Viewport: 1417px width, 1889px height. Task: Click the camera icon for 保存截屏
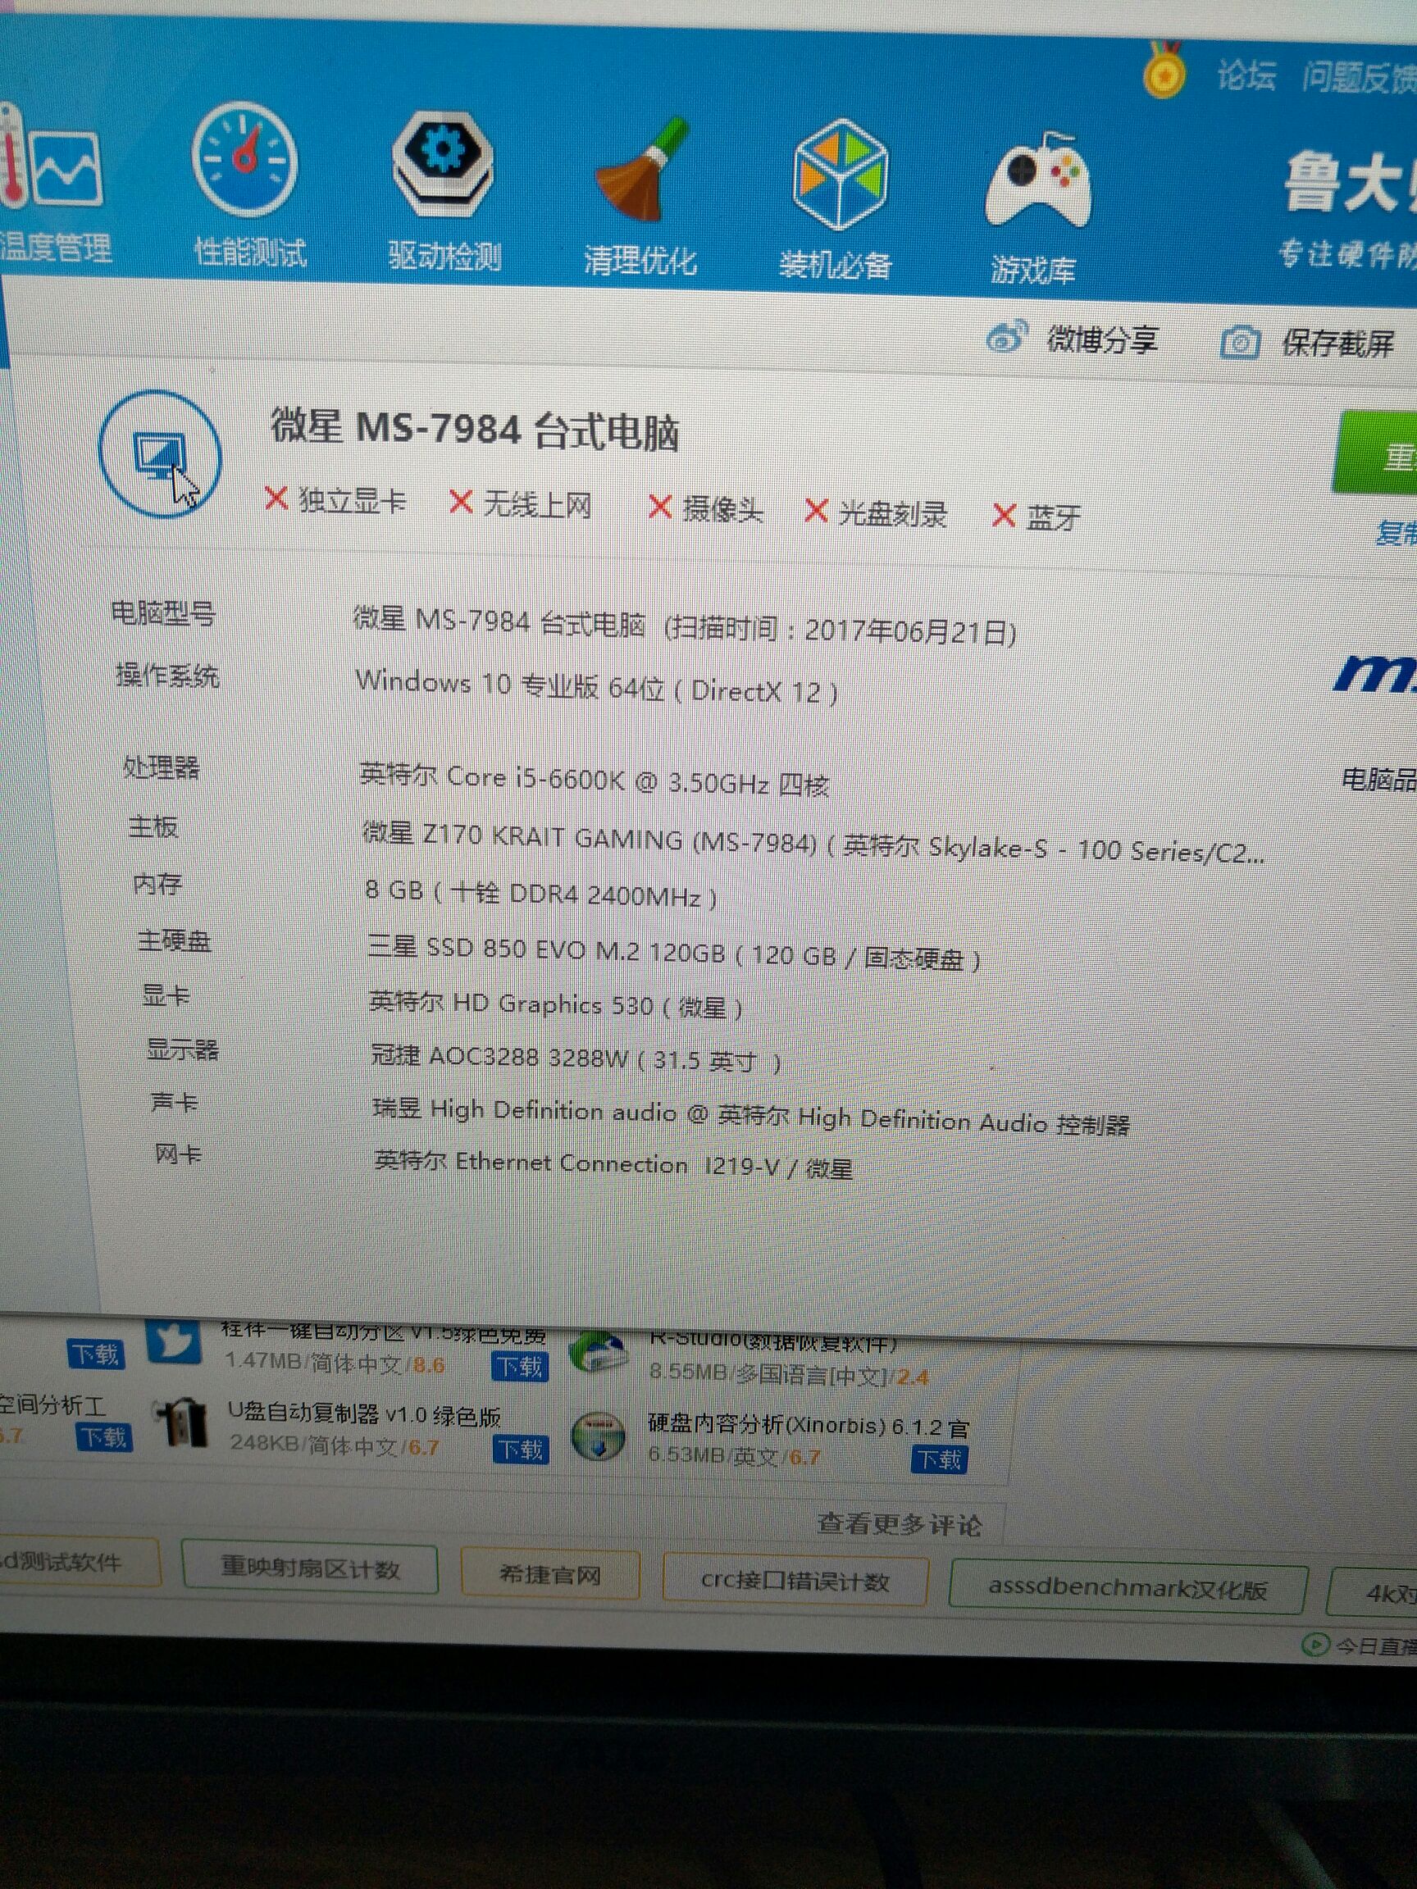[x=1240, y=344]
